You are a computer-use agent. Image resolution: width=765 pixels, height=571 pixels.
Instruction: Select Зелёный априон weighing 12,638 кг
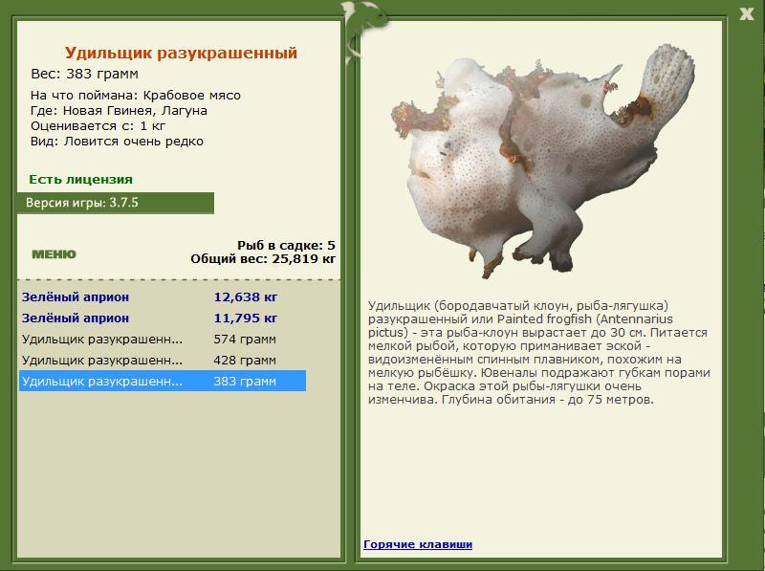(163, 296)
